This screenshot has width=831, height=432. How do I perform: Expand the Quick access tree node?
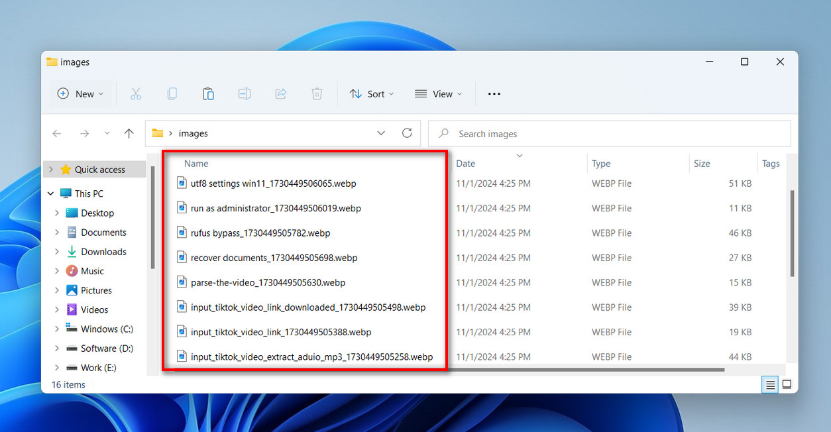[51, 170]
